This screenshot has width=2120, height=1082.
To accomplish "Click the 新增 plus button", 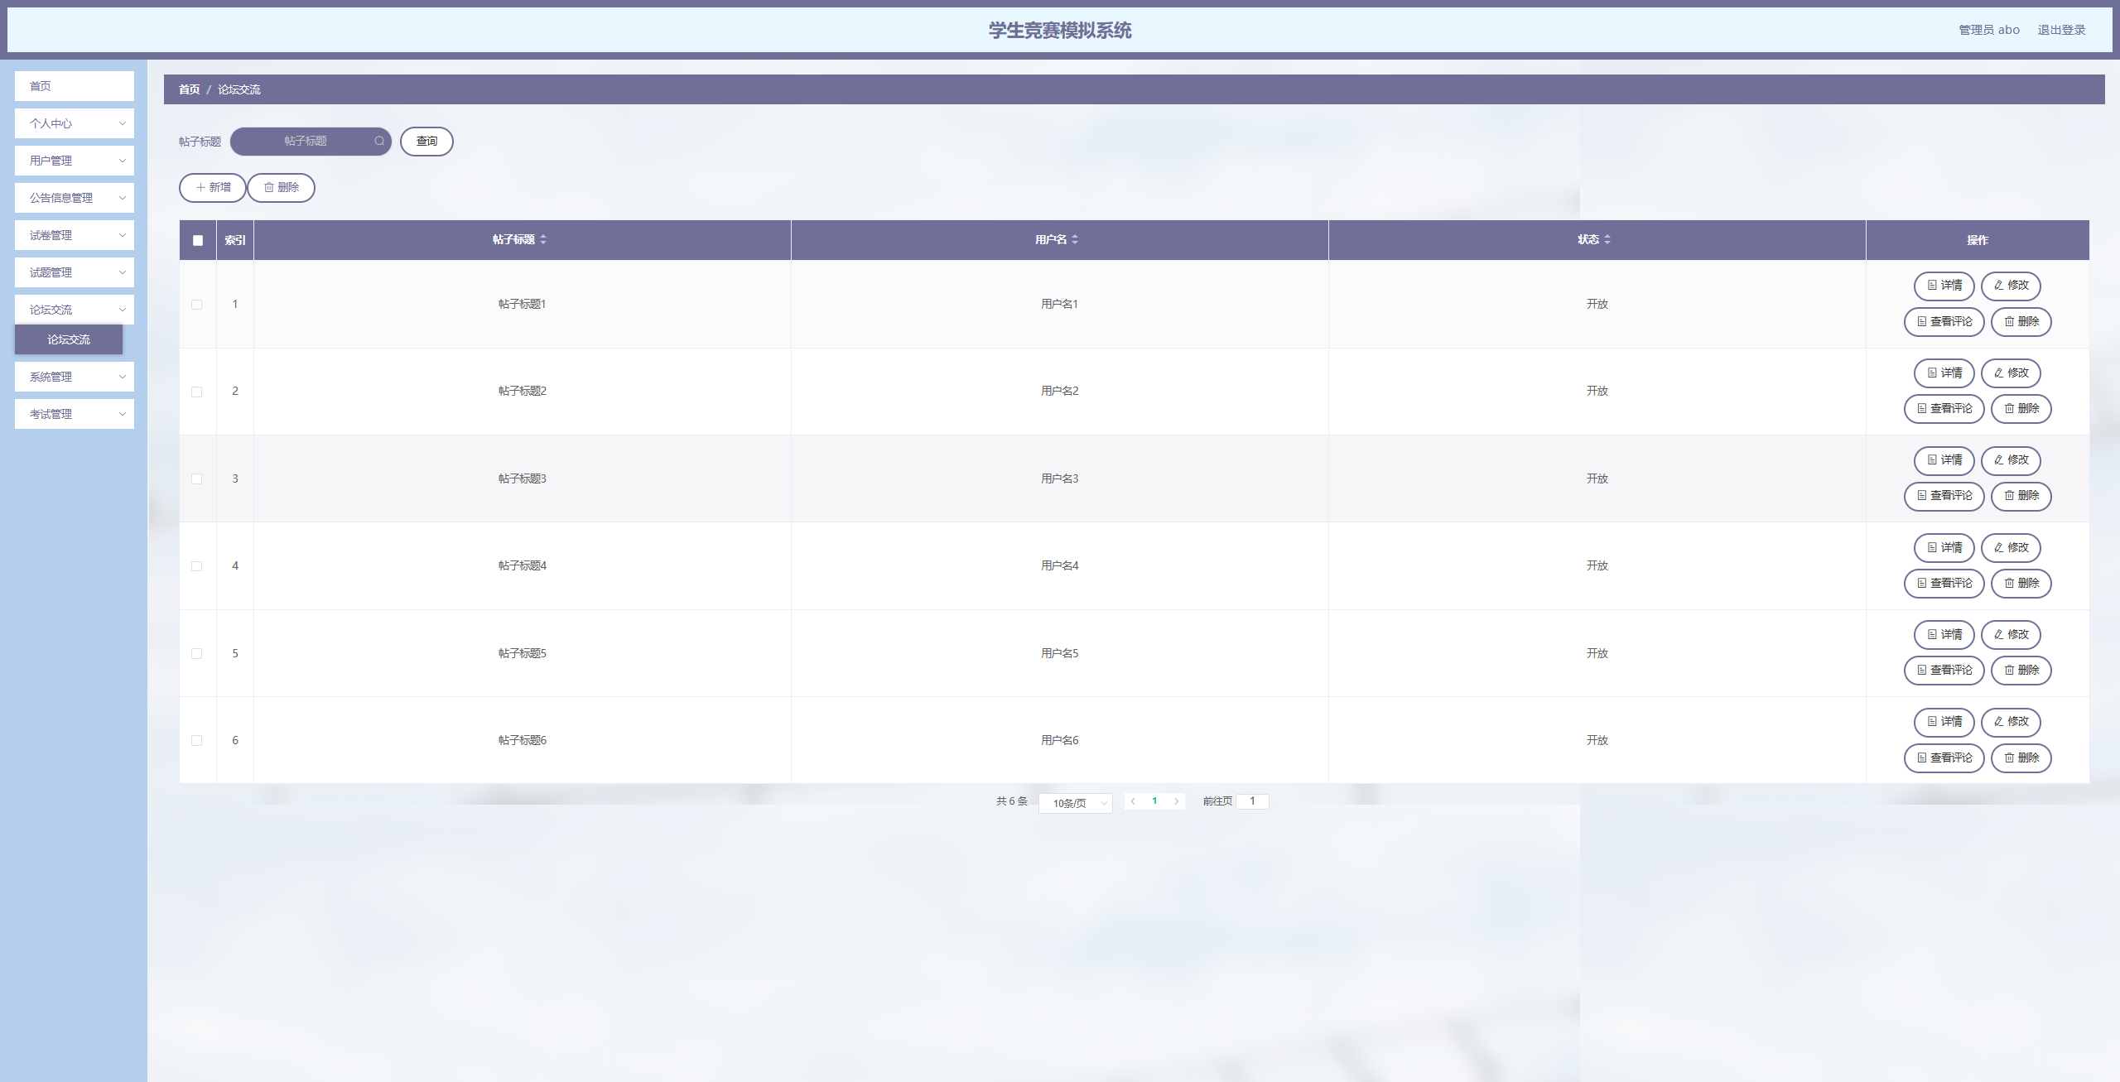I will tap(213, 188).
